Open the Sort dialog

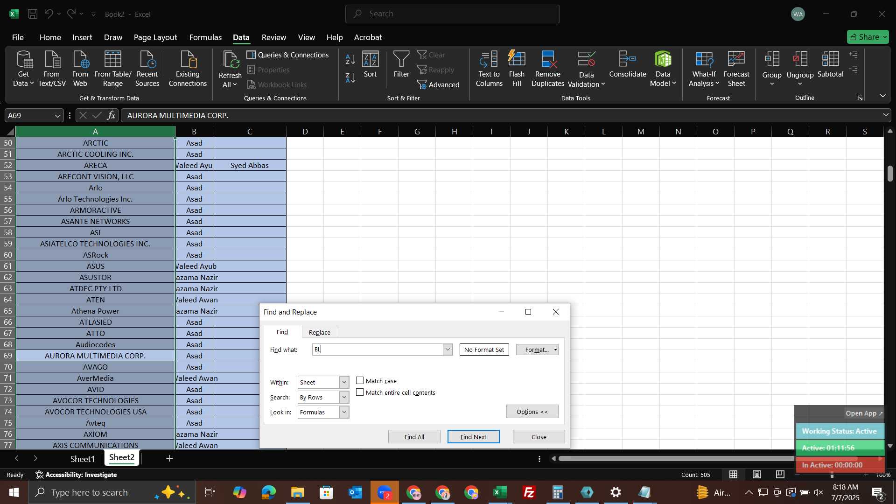pos(370,64)
